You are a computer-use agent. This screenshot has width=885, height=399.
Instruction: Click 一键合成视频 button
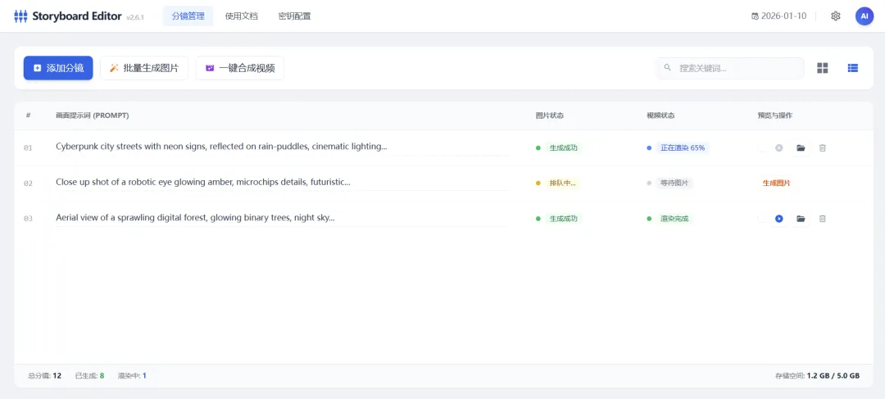tap(240, 68)
